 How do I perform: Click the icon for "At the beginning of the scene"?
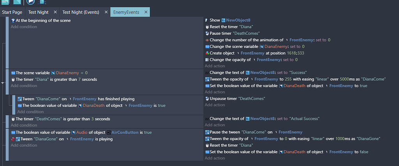coord(13,20)
